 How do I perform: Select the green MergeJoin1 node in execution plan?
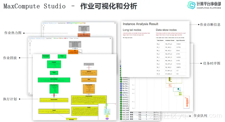(54, 64)
